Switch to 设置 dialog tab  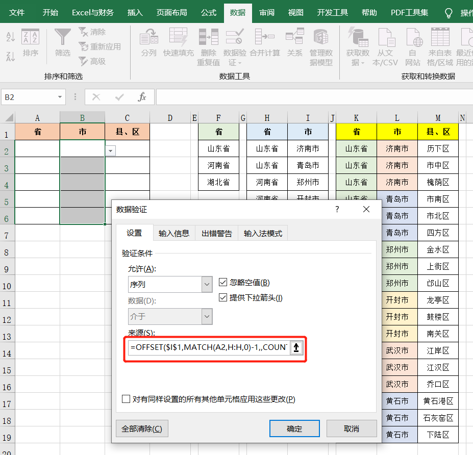click(134, 233)
